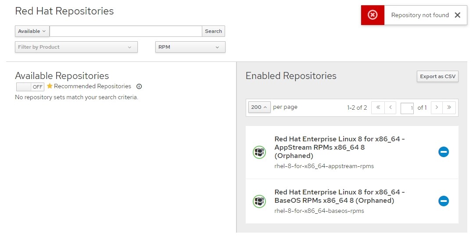Click the Search button
The height and width of the screenshot is (237, 473).
point(213,31)
